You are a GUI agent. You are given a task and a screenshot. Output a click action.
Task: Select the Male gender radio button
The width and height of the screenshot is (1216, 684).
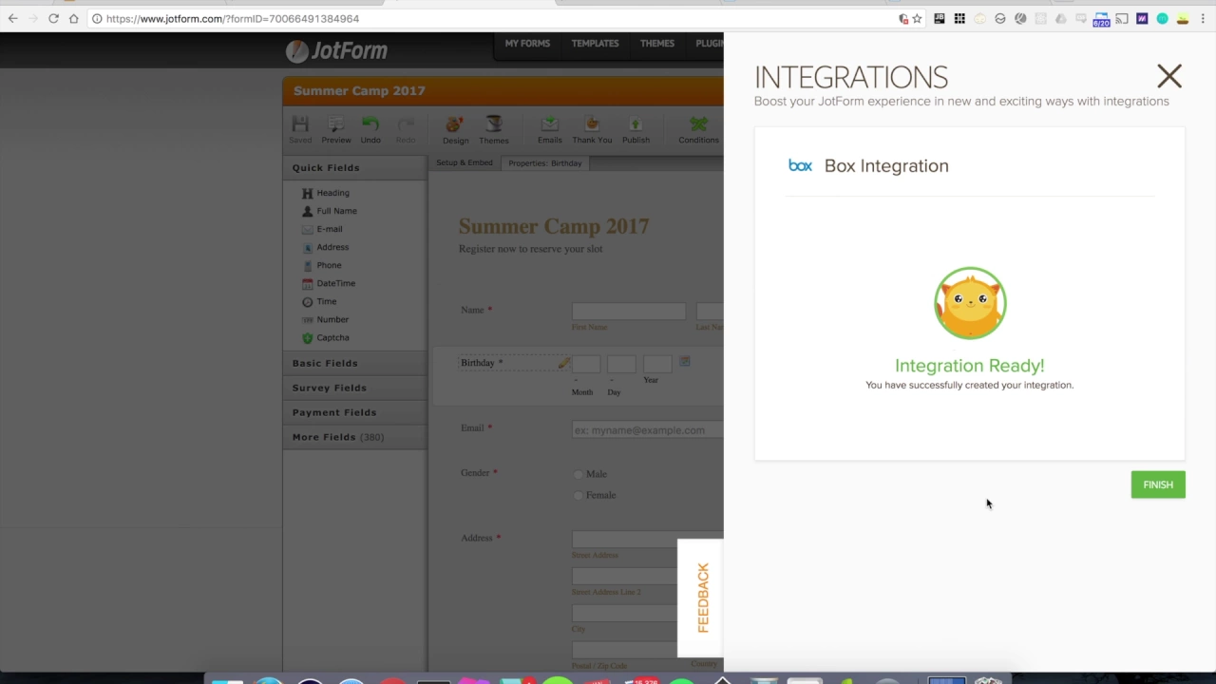click(x=579, y=474)
